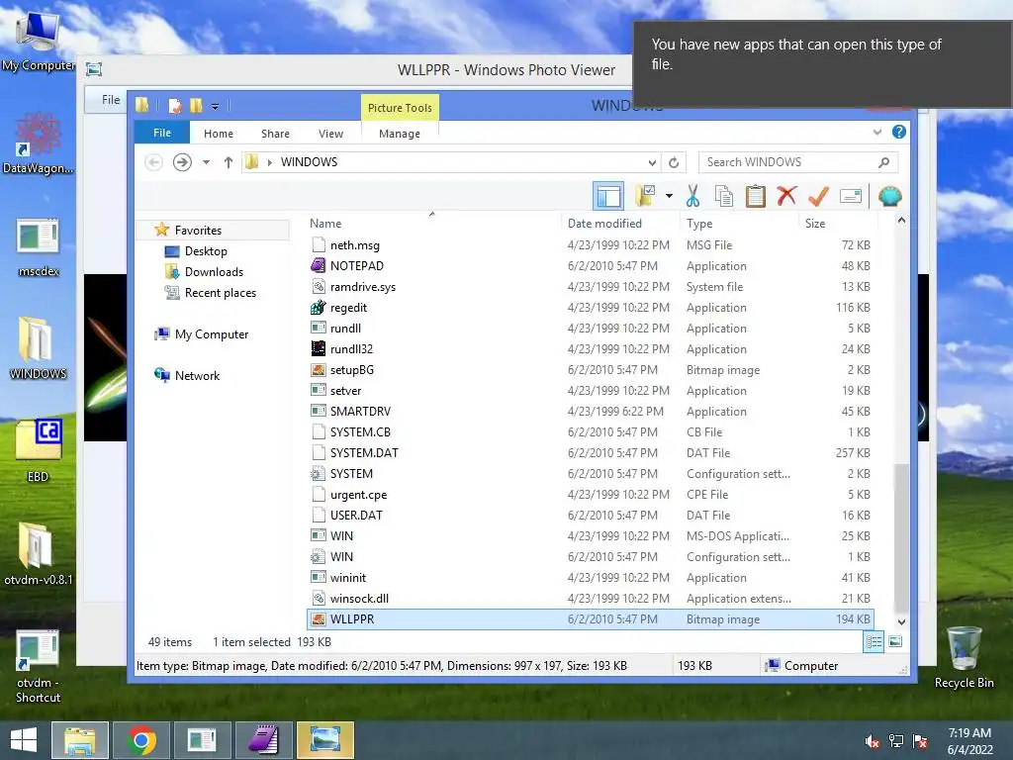The height and width of the screenshot is (760, 1013).
Task: Click the Back navigation arrow
Action: point(153,162)
